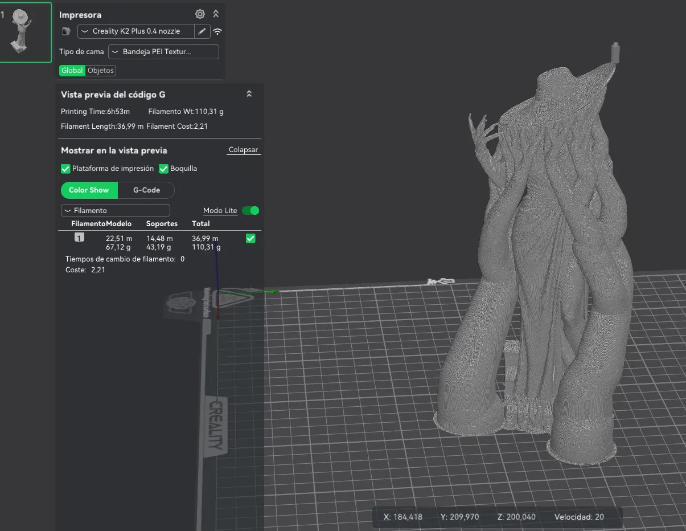The width and height of the screenshot is (686, 531).
Task: Click the Filamento Wt:110,31 g text
Action: 186,112
